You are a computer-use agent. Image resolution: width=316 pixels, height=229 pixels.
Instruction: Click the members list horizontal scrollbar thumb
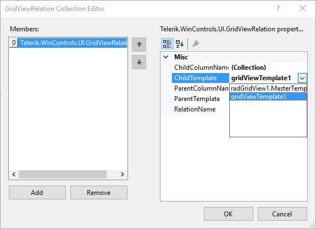63,175
